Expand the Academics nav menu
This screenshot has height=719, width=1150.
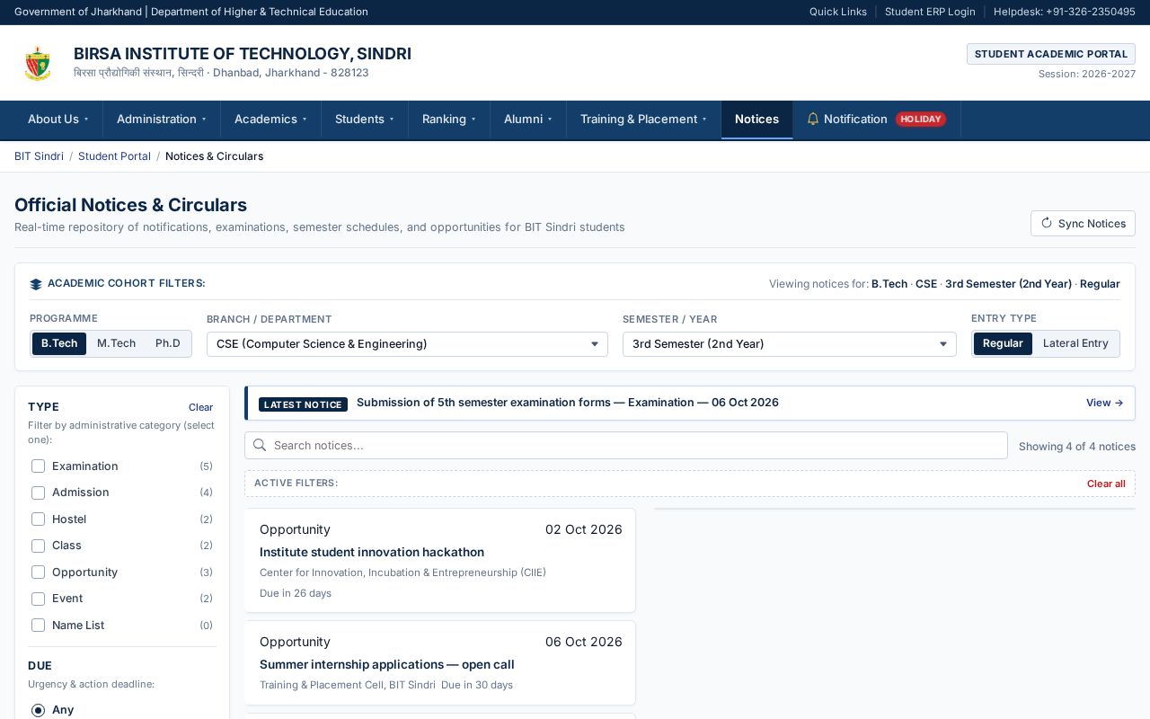(270, 119)
